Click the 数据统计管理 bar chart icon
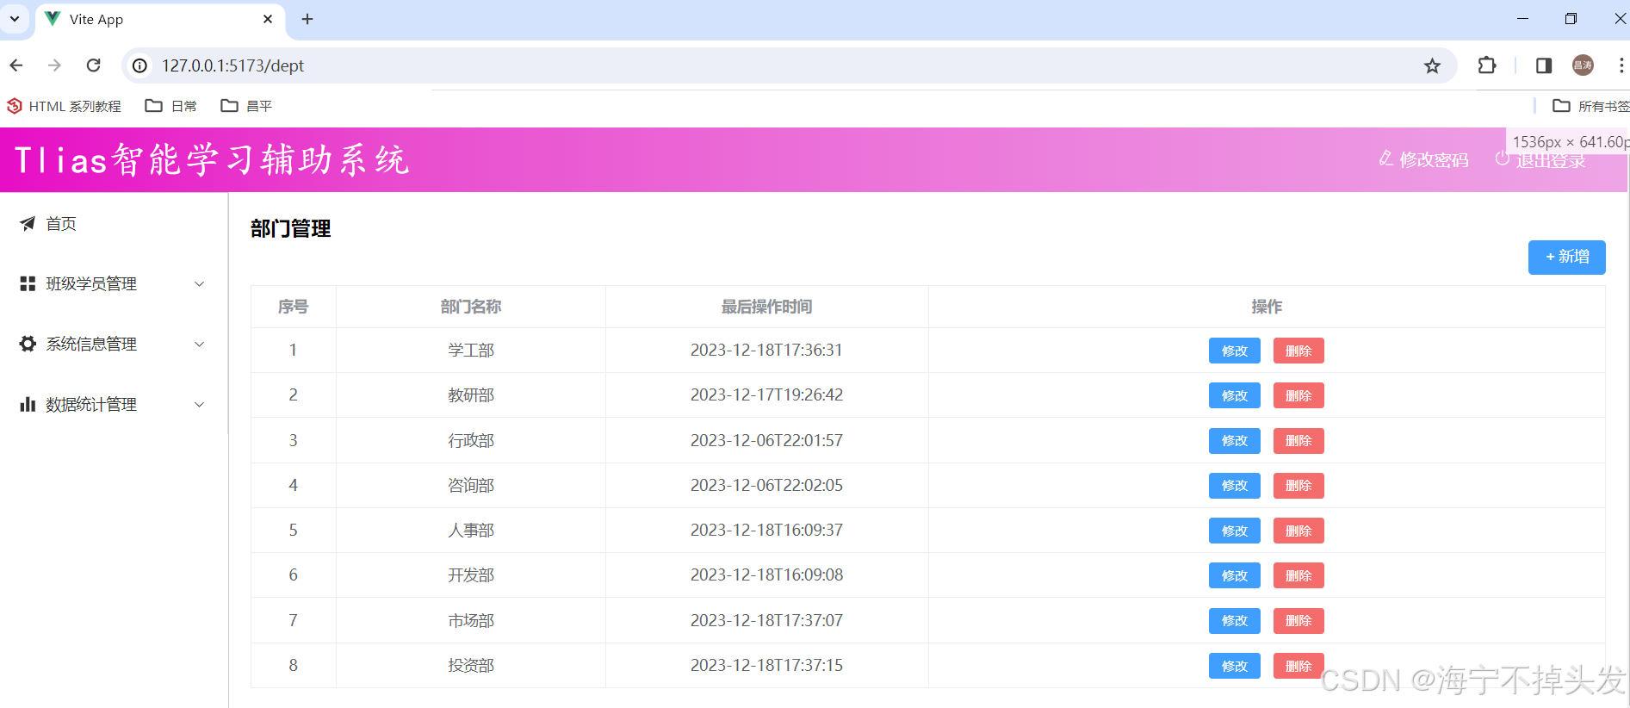This screenshot has height=708, width=1630. click(28, 404)
